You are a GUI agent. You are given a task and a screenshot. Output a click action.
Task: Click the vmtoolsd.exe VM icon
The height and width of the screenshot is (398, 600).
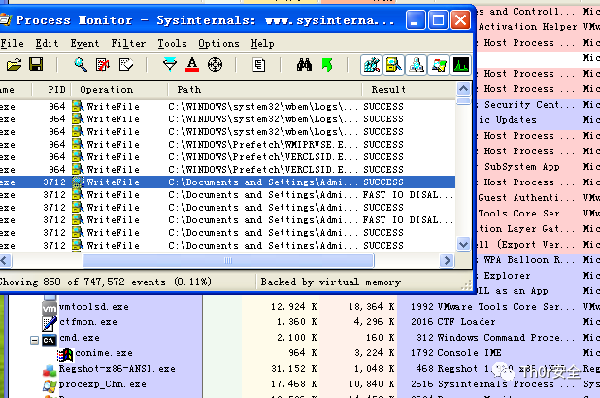[x=50, y=308]
